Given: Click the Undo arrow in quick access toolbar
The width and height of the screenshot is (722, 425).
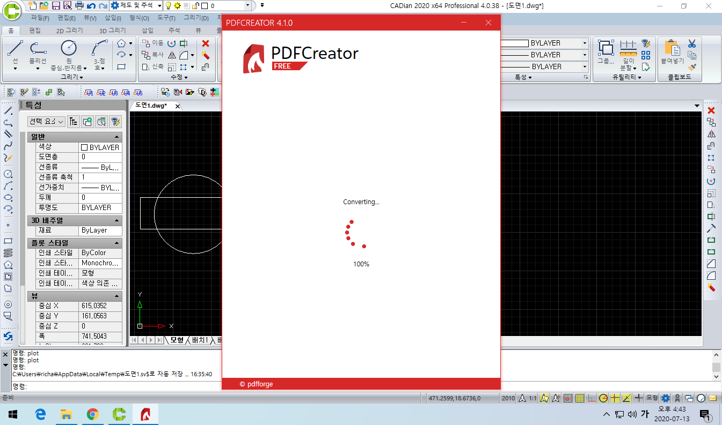Looking at the screenshot, I should [x=90, y=5].
